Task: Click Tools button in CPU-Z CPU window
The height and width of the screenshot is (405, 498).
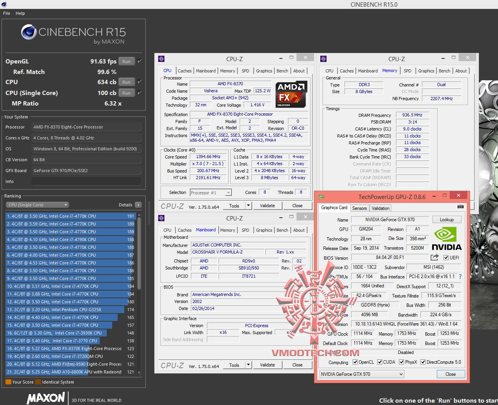Action: [234, 206]
